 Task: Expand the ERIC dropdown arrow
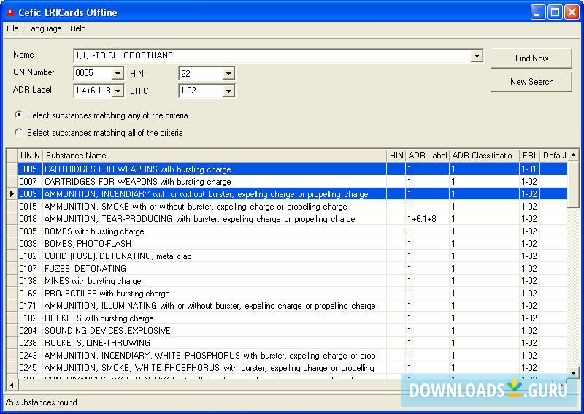pyautogui.click(x=228, y=91)
